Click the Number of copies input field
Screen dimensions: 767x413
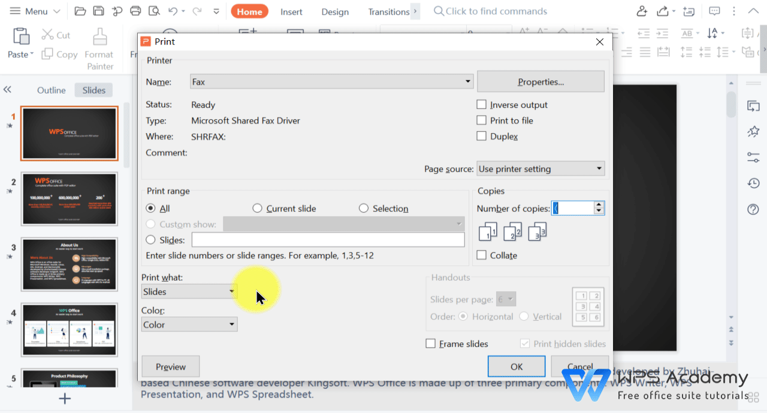[573, 208]
